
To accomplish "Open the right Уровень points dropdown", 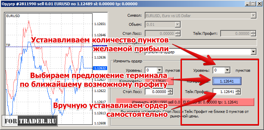I will coord(227,70).
